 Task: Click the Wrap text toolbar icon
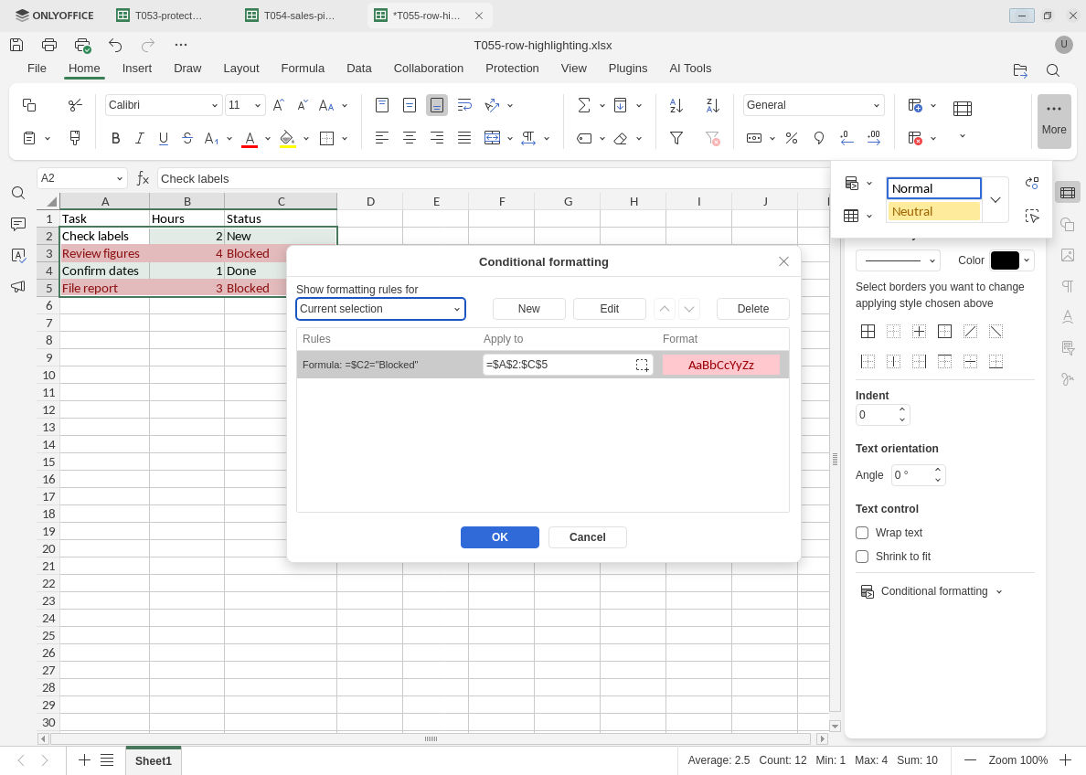(464, 105)
